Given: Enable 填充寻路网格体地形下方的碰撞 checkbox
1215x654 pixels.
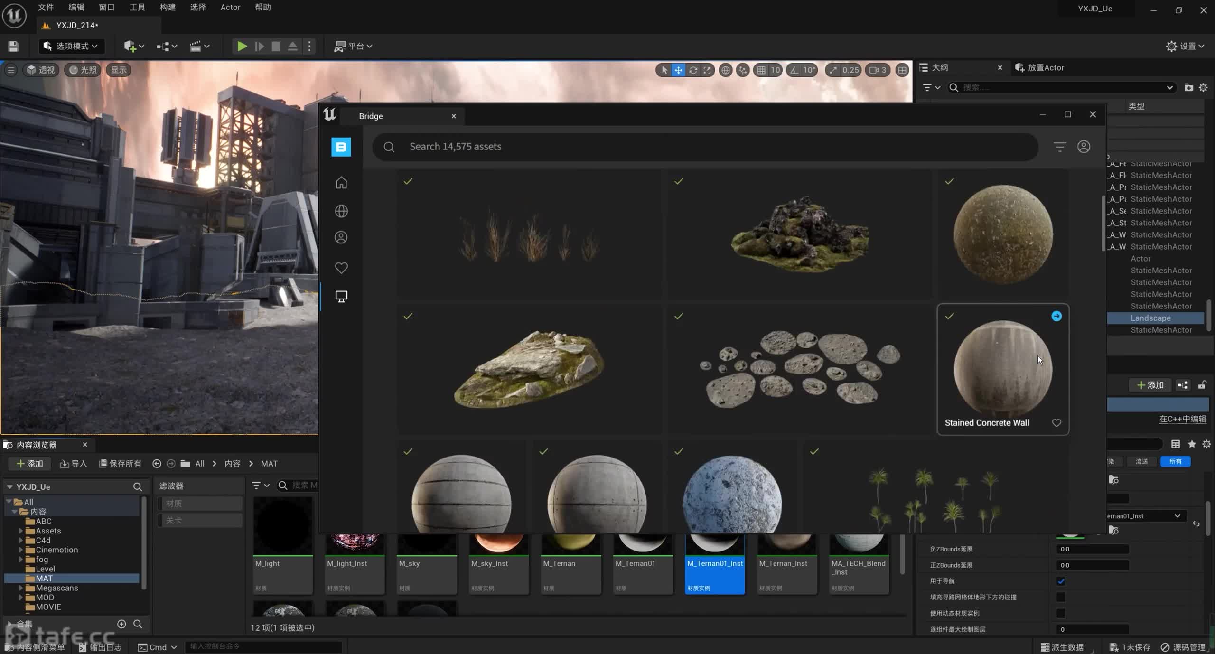Looking at the screenshot, I should pyautogui.click(x=1061, y=597).
